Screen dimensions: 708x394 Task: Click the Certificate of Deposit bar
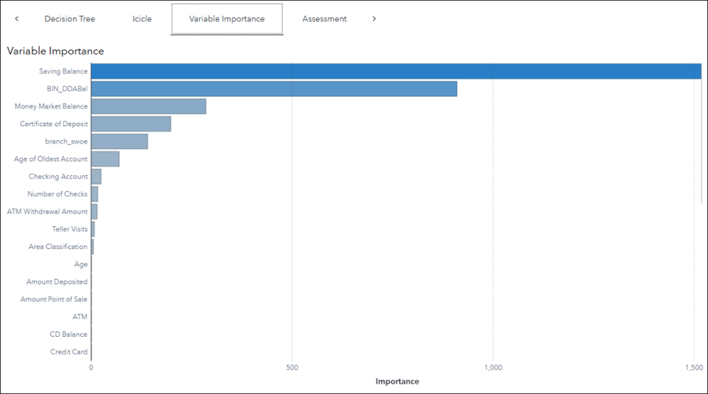click(131, 124)
